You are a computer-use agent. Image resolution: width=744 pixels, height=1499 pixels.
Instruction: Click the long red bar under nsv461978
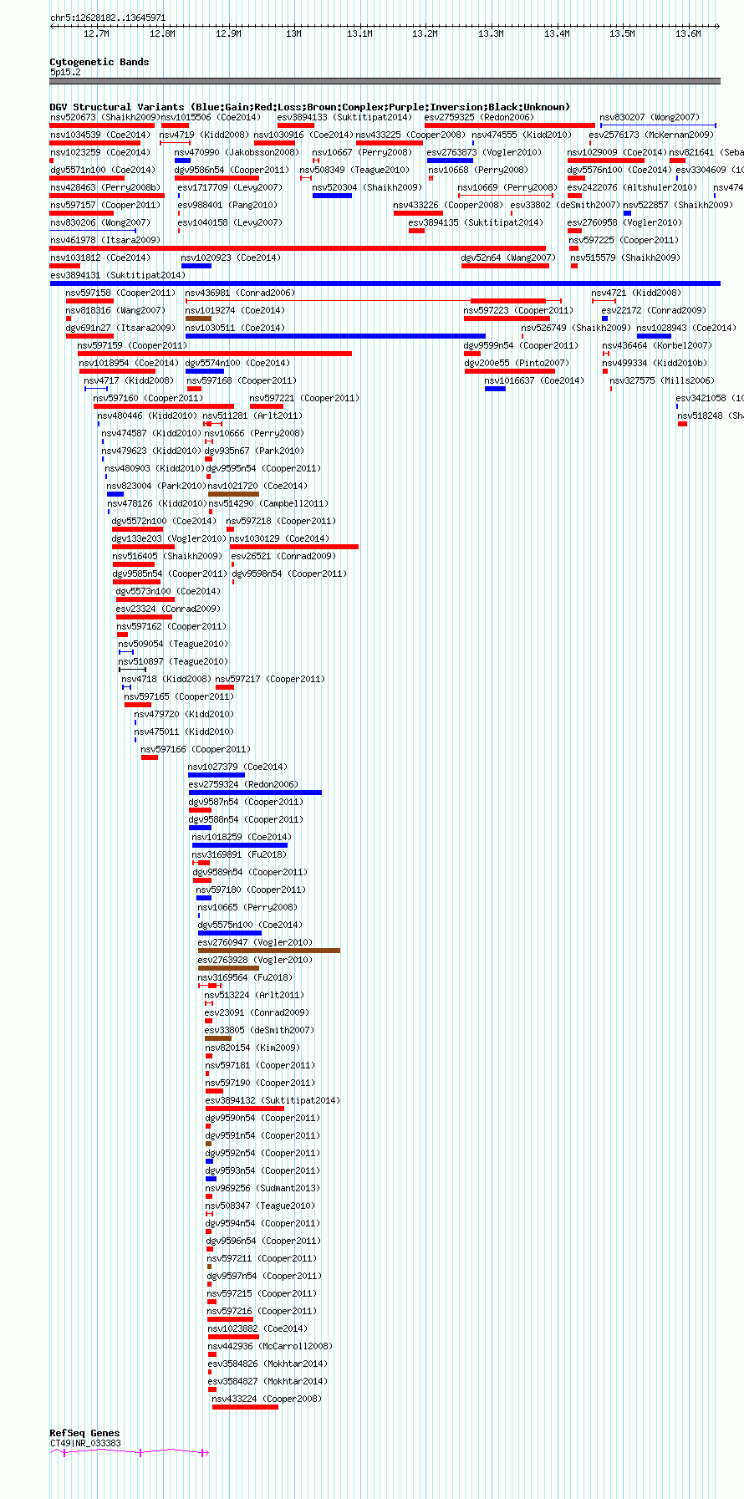(x=298, y=248)
